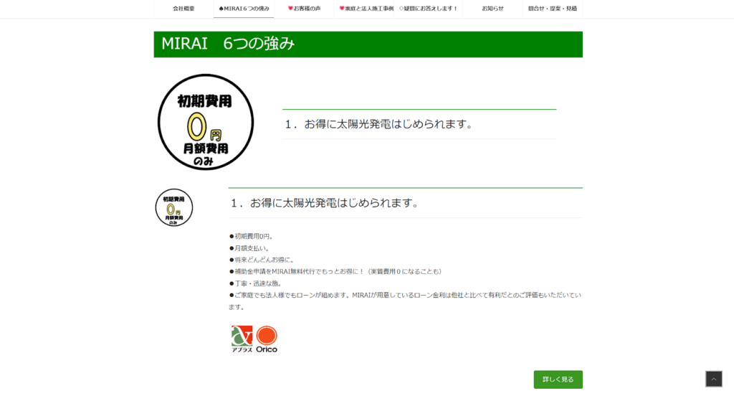The width and height of the screenshot is (734, 396).
Task: Open the 疑問にお答えします！ menu item
Action: pos(428,9)
